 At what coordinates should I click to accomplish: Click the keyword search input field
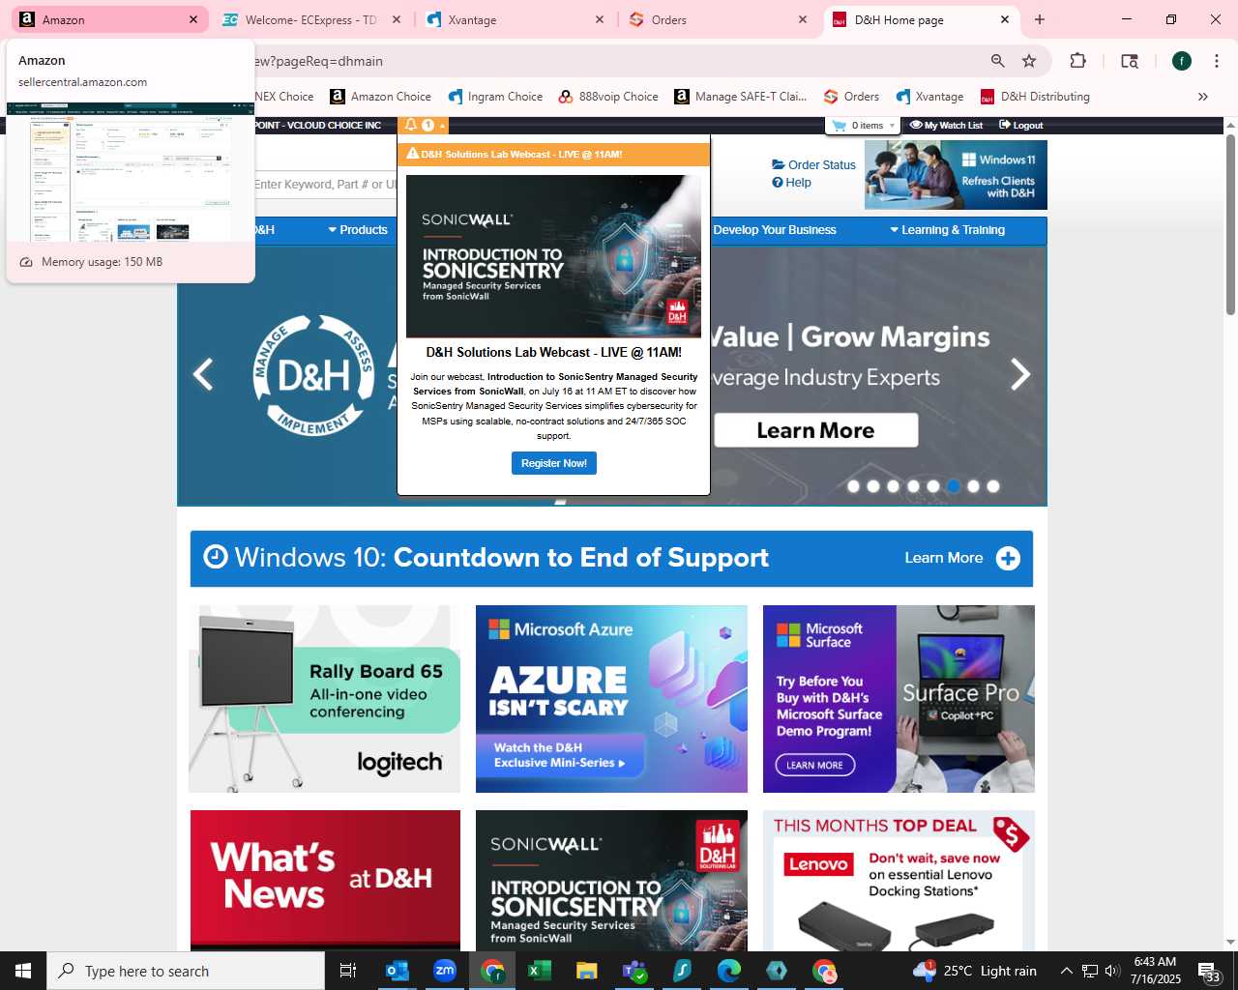tap(325, 185)
